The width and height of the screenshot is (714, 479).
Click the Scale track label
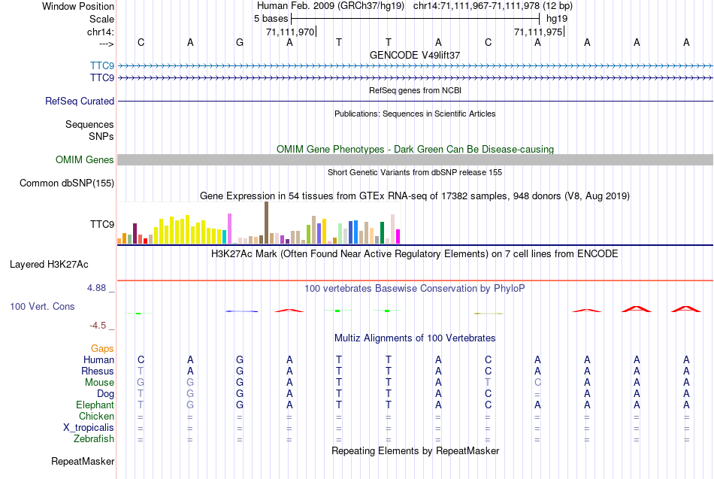(101, 19)
